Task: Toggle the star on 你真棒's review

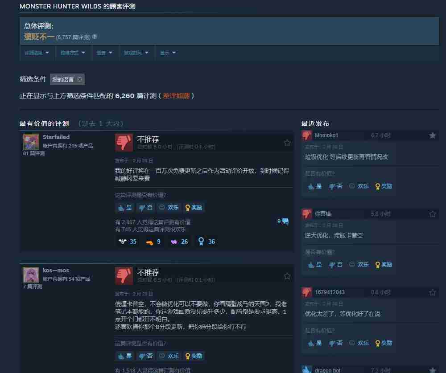Action: 432,213
